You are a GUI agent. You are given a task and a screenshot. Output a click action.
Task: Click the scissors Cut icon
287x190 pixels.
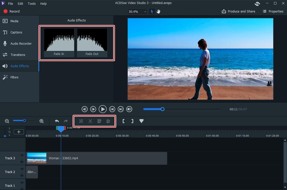[90, 121]
